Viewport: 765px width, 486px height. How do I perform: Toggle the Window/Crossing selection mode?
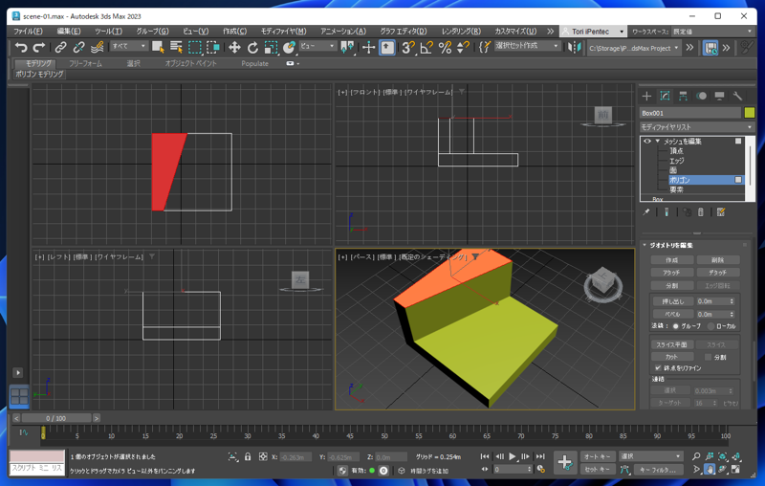[x=213, y=47]
